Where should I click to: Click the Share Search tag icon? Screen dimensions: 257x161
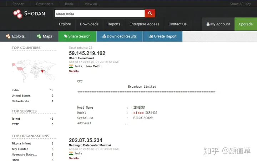point(66,36)
